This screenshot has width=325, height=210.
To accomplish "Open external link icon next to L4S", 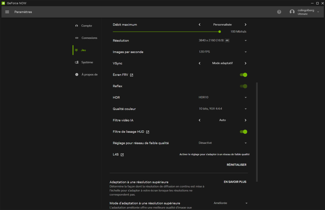I will tap(122, 155).
